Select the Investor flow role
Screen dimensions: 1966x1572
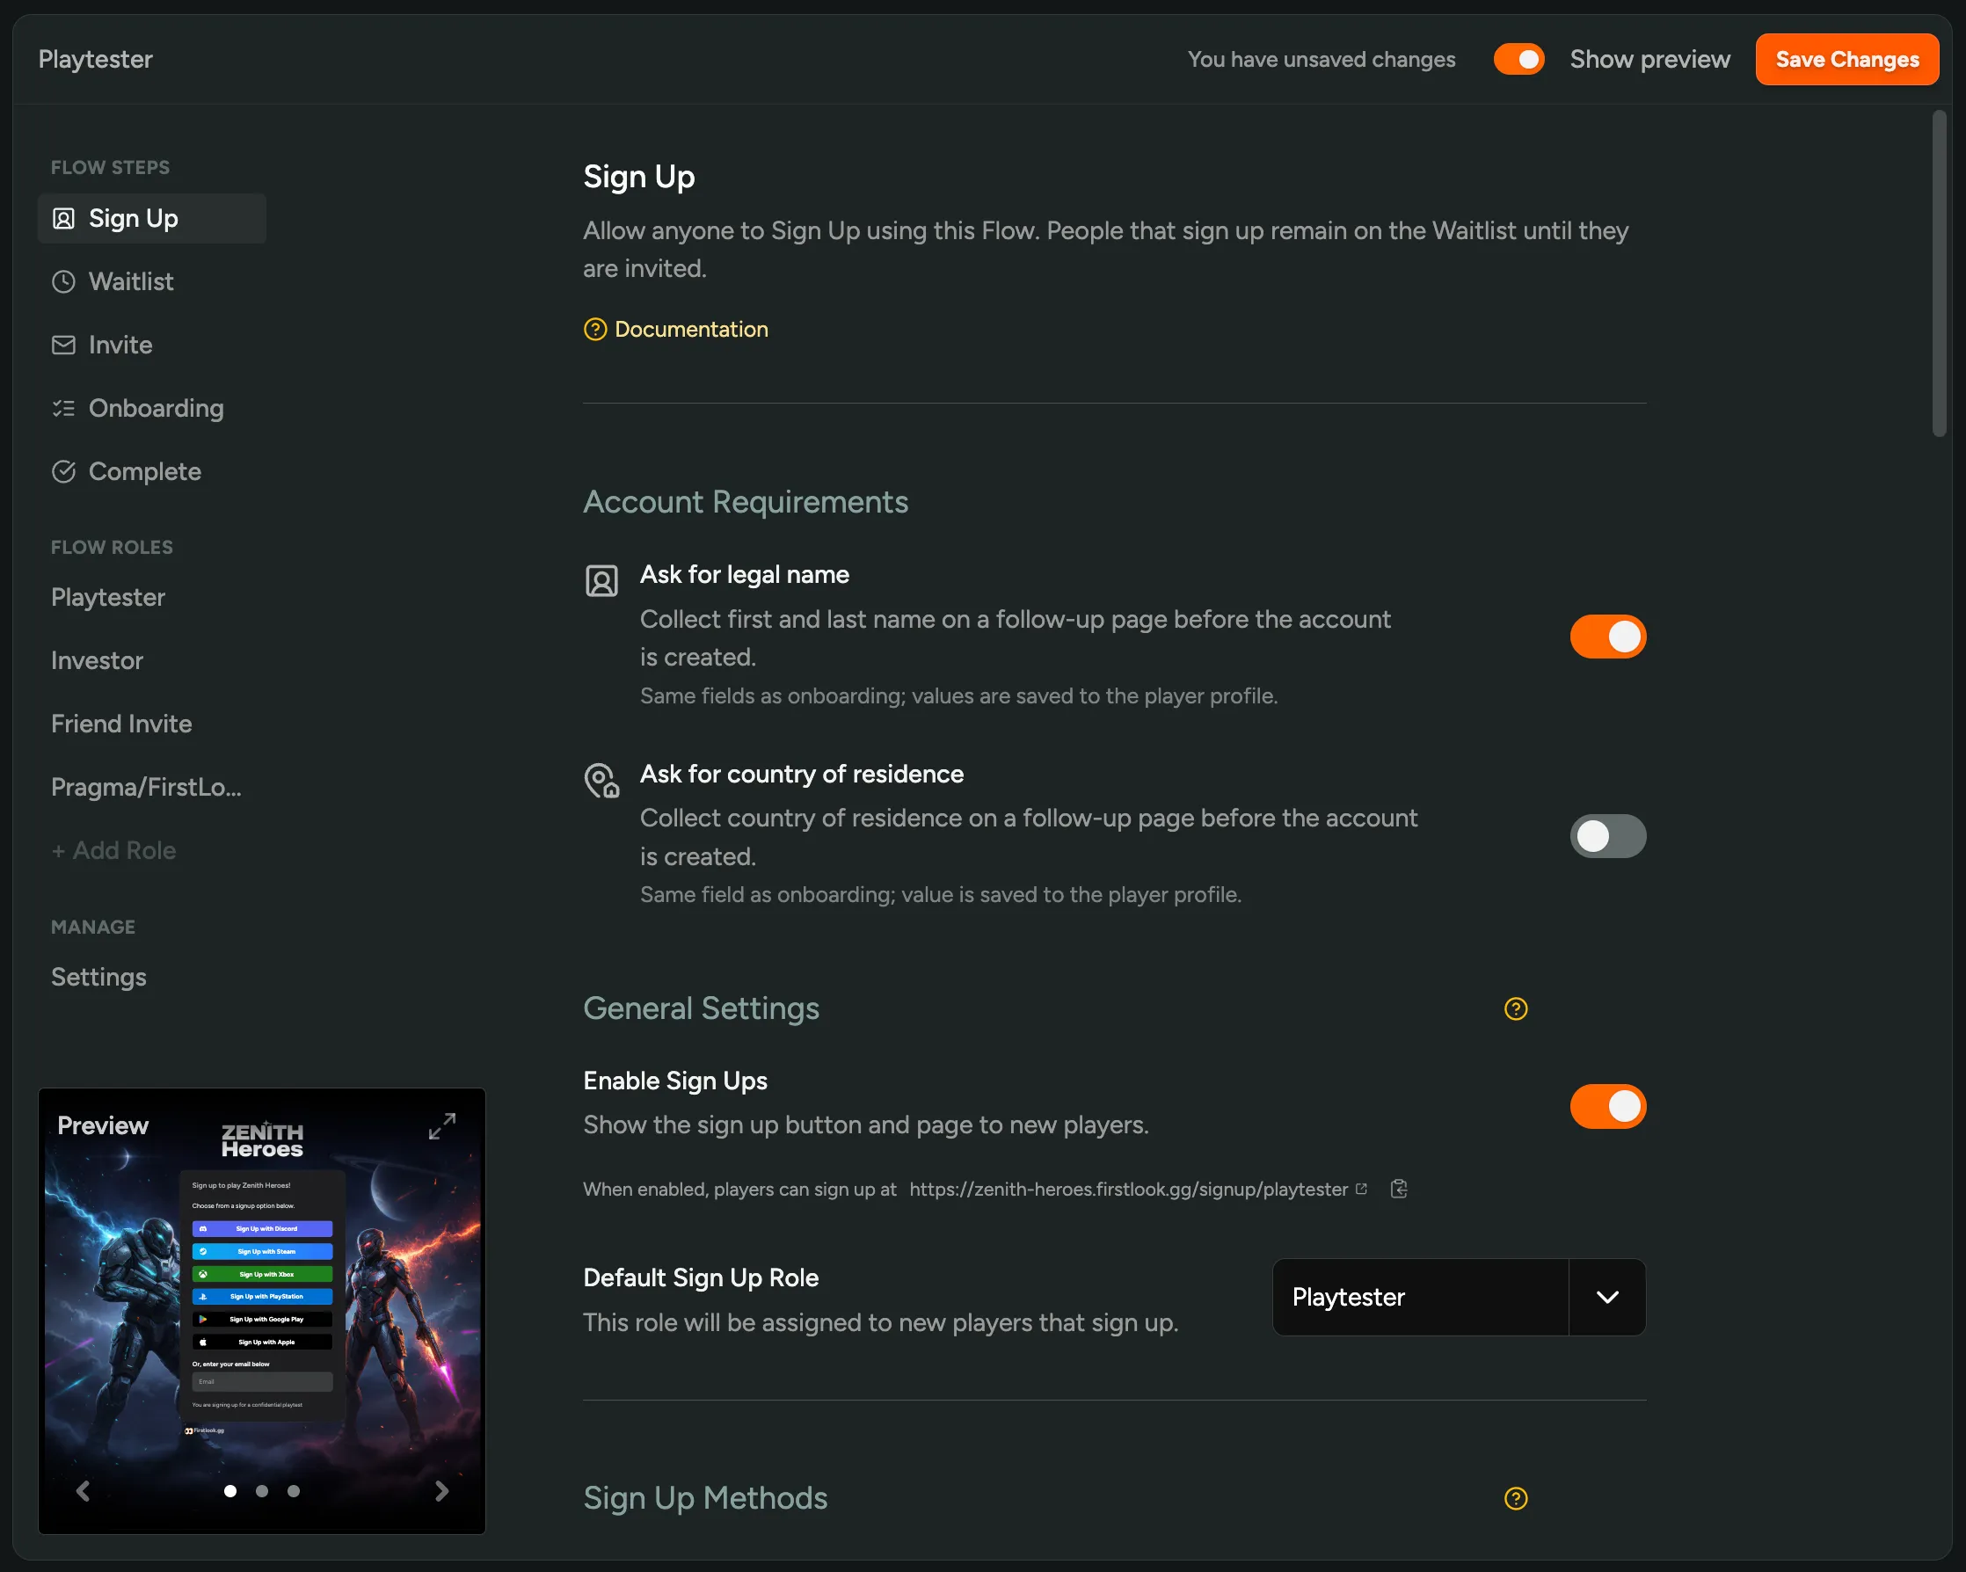pos(97,660)
